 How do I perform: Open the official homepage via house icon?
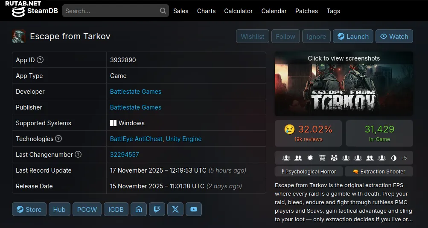[138, 209]
